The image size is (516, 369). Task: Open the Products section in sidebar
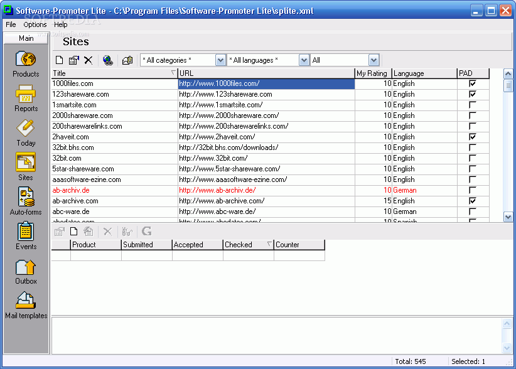tap(26, 65)
